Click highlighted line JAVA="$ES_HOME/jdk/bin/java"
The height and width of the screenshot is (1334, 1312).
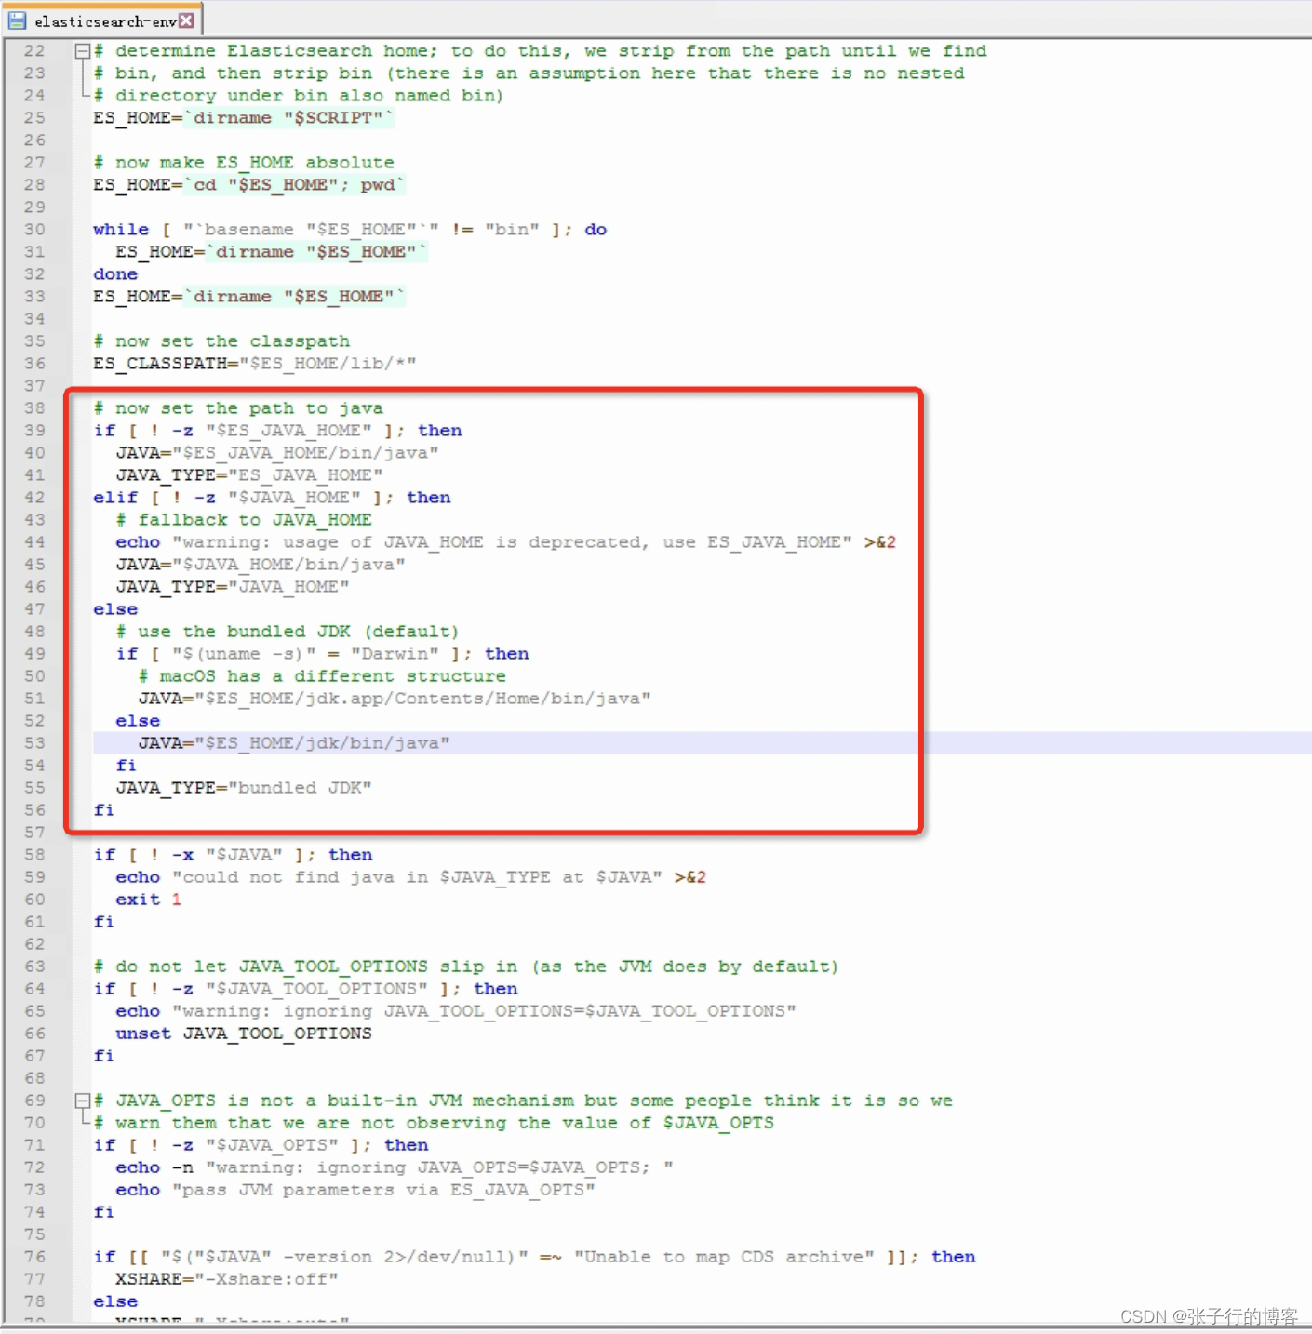pos(294,743)
